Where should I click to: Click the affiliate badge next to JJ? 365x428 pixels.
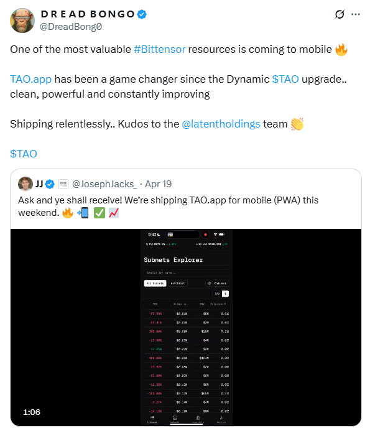(63, 184)
